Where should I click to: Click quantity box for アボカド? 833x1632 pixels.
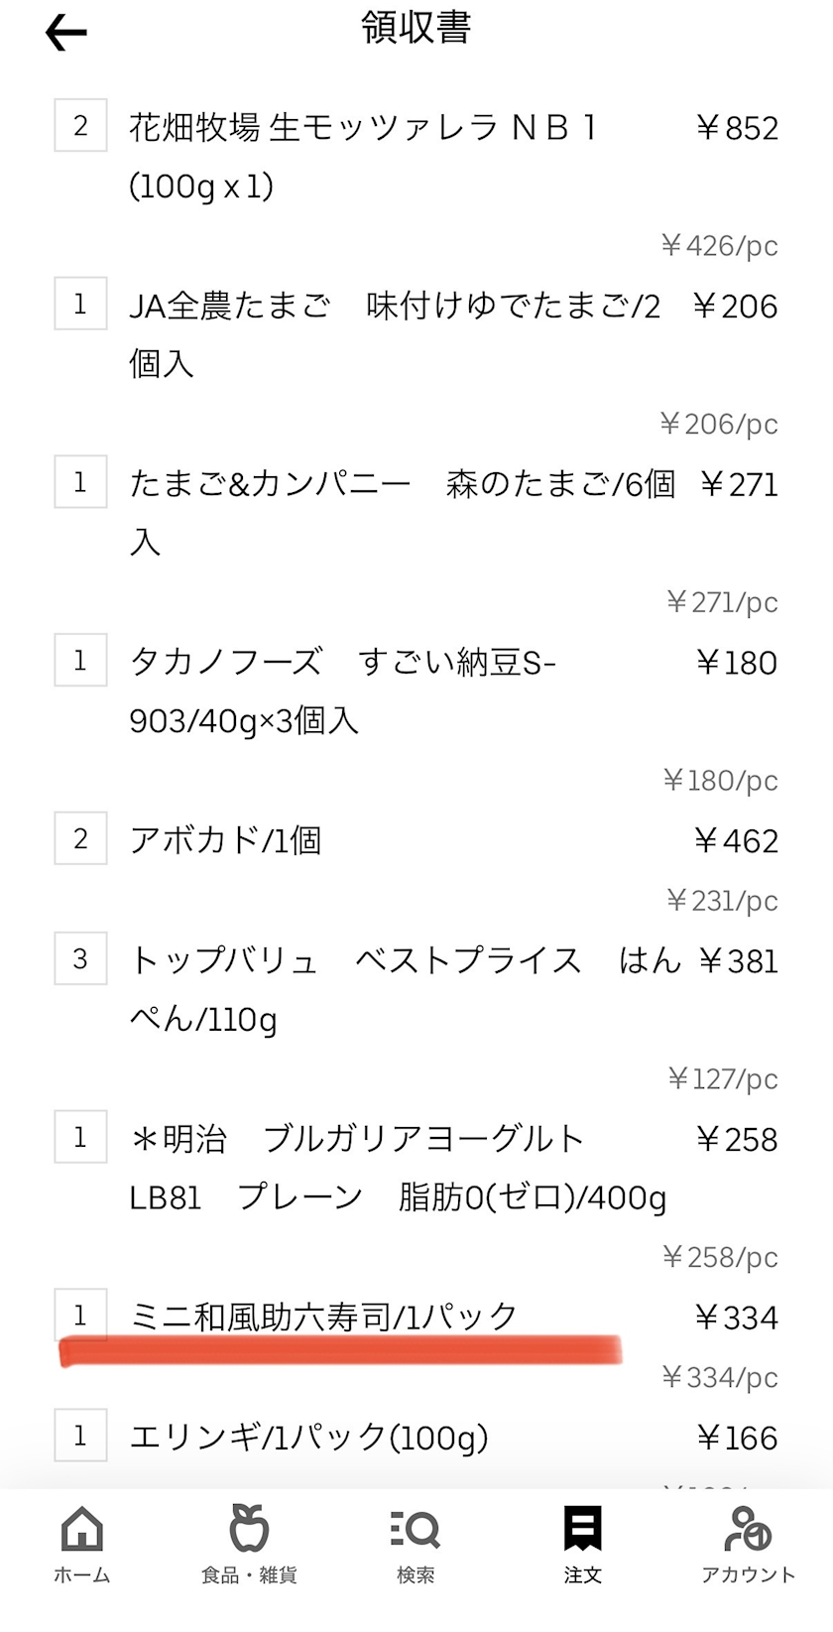click(80, 839)
